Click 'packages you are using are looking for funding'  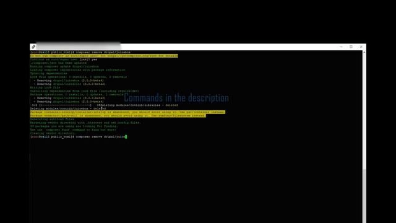(74, 126)
